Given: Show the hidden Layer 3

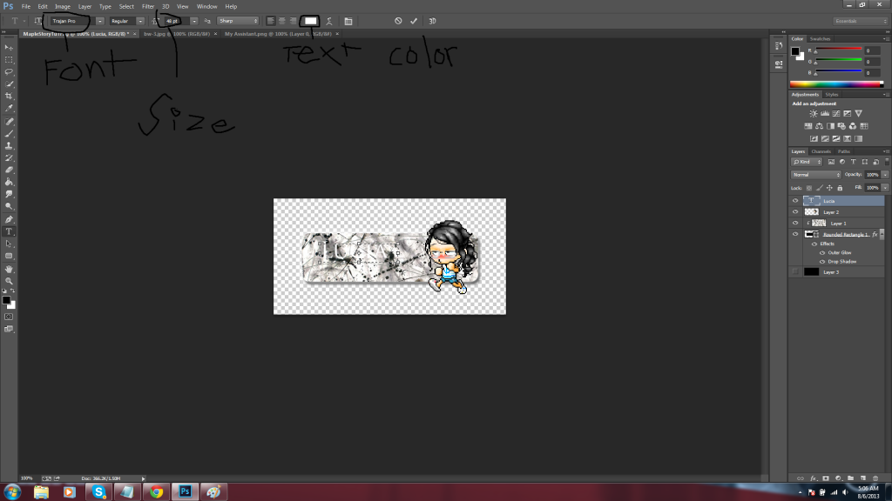Looking at the screenshot, I should [795, 272].
